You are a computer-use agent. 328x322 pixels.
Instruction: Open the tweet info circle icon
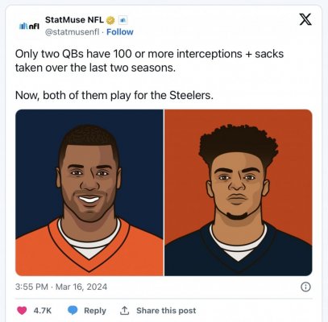305,287
